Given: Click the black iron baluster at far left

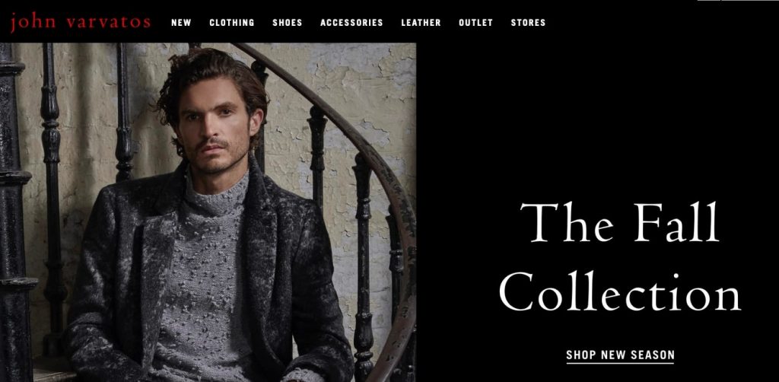Looking at the screenshot, I should pyautogui.click(x=14, y=212).
